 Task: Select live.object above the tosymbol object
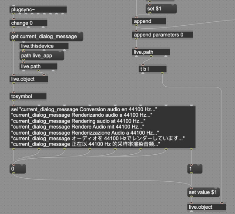(29, 79)
